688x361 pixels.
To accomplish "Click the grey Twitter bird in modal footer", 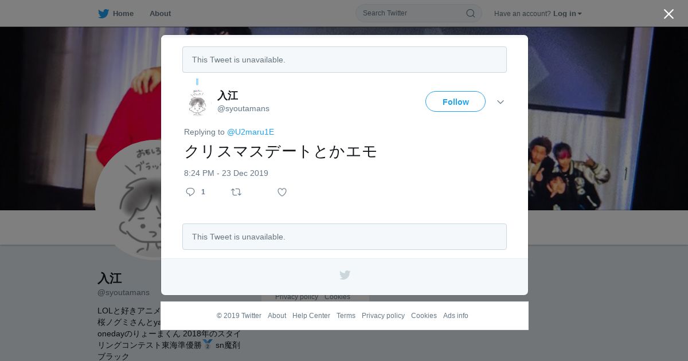I will pyautogui.click(x=345, y=275).
